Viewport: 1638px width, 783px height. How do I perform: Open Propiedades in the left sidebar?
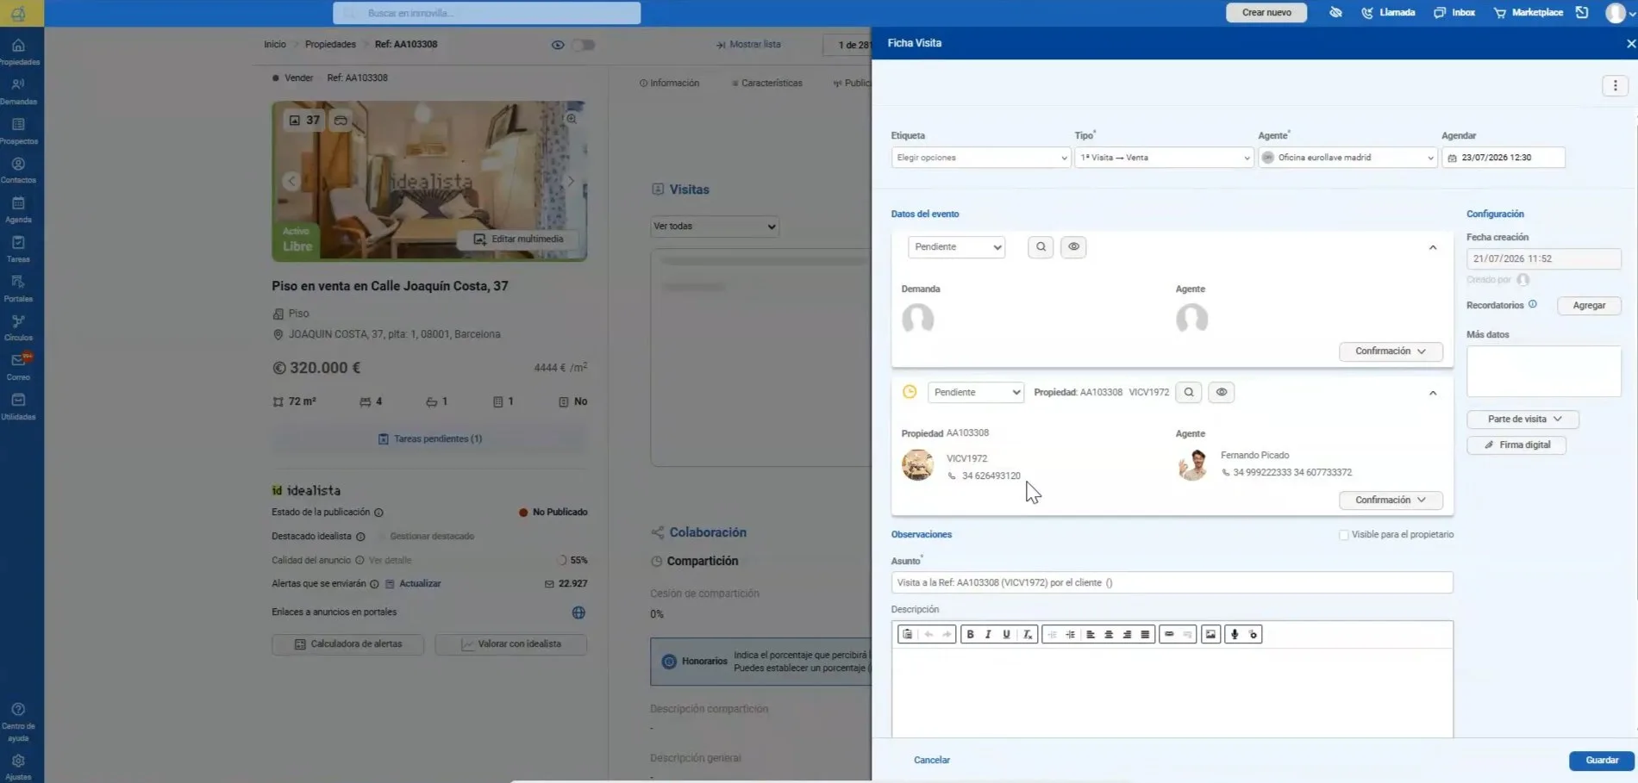pyautogui.click(x=19, y=52)
